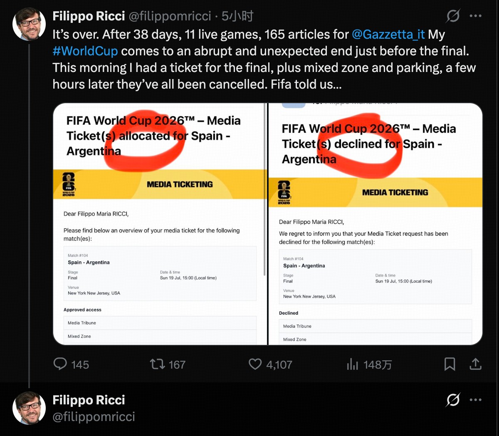The width and height of the screenshot is (499, 436).
Task: Click Filippo Ricci's top profile avatar
Action: (x=29, y=24)
